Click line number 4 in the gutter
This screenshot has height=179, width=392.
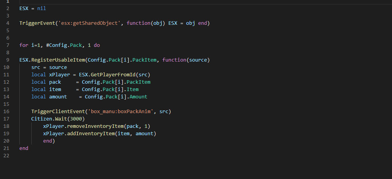coord(8,23)
